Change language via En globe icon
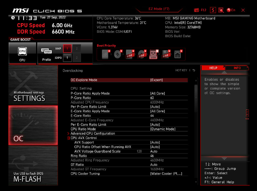257x191 pixels. (231, 10)
